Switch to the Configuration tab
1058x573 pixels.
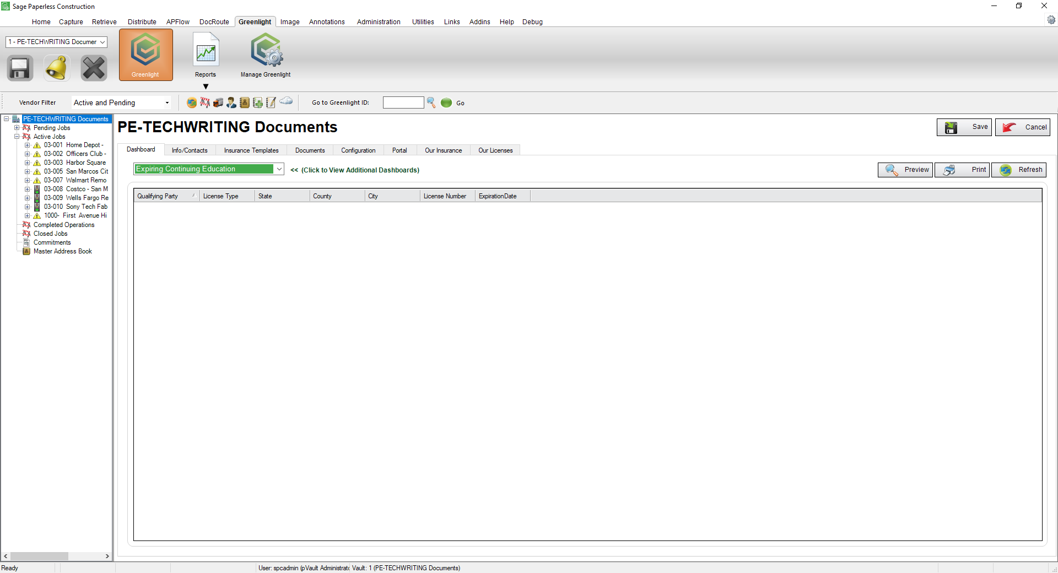pyautogui.click(x=358, y=150)
